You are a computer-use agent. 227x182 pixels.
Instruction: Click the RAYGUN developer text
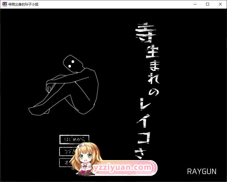pyautogui.click(x=202, y=171)
